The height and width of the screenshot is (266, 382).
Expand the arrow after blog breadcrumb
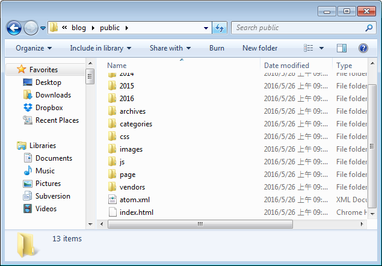(x=93, y=28)
